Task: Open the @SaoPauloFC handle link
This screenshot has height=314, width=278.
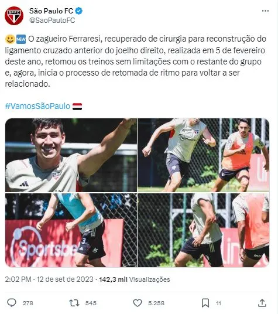Action: (52, 21)
